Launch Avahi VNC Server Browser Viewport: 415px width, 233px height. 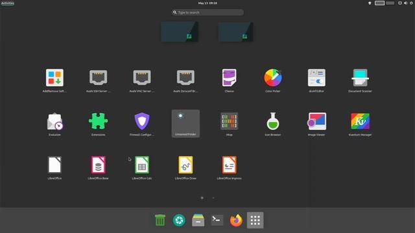(x=142, y=80)
